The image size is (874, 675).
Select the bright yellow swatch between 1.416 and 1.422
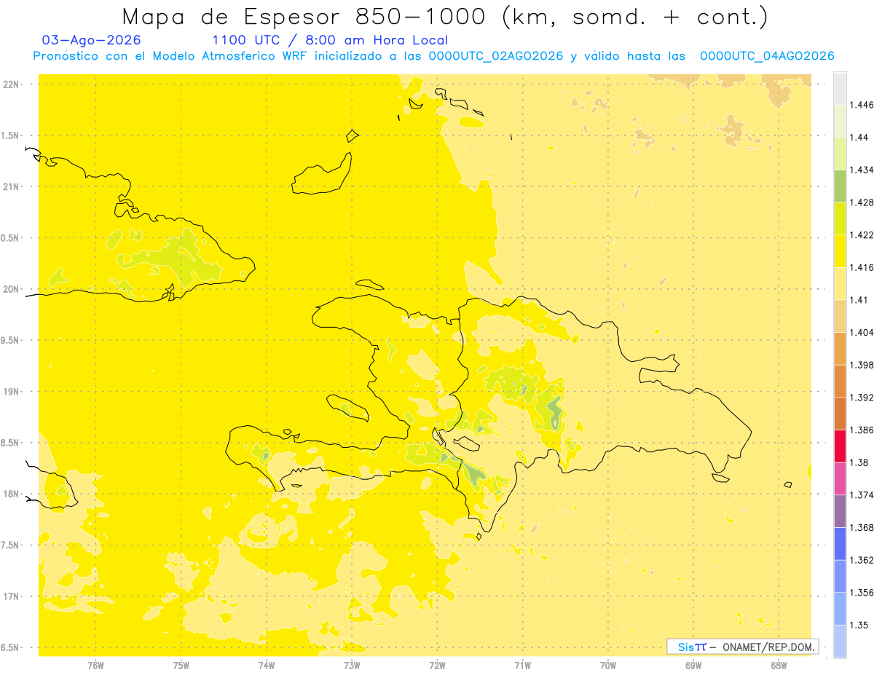click(x=840, y=250)
